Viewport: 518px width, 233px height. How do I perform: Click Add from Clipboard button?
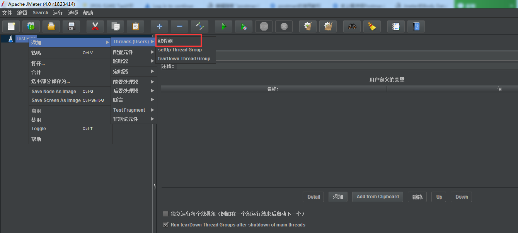[378, 197]
